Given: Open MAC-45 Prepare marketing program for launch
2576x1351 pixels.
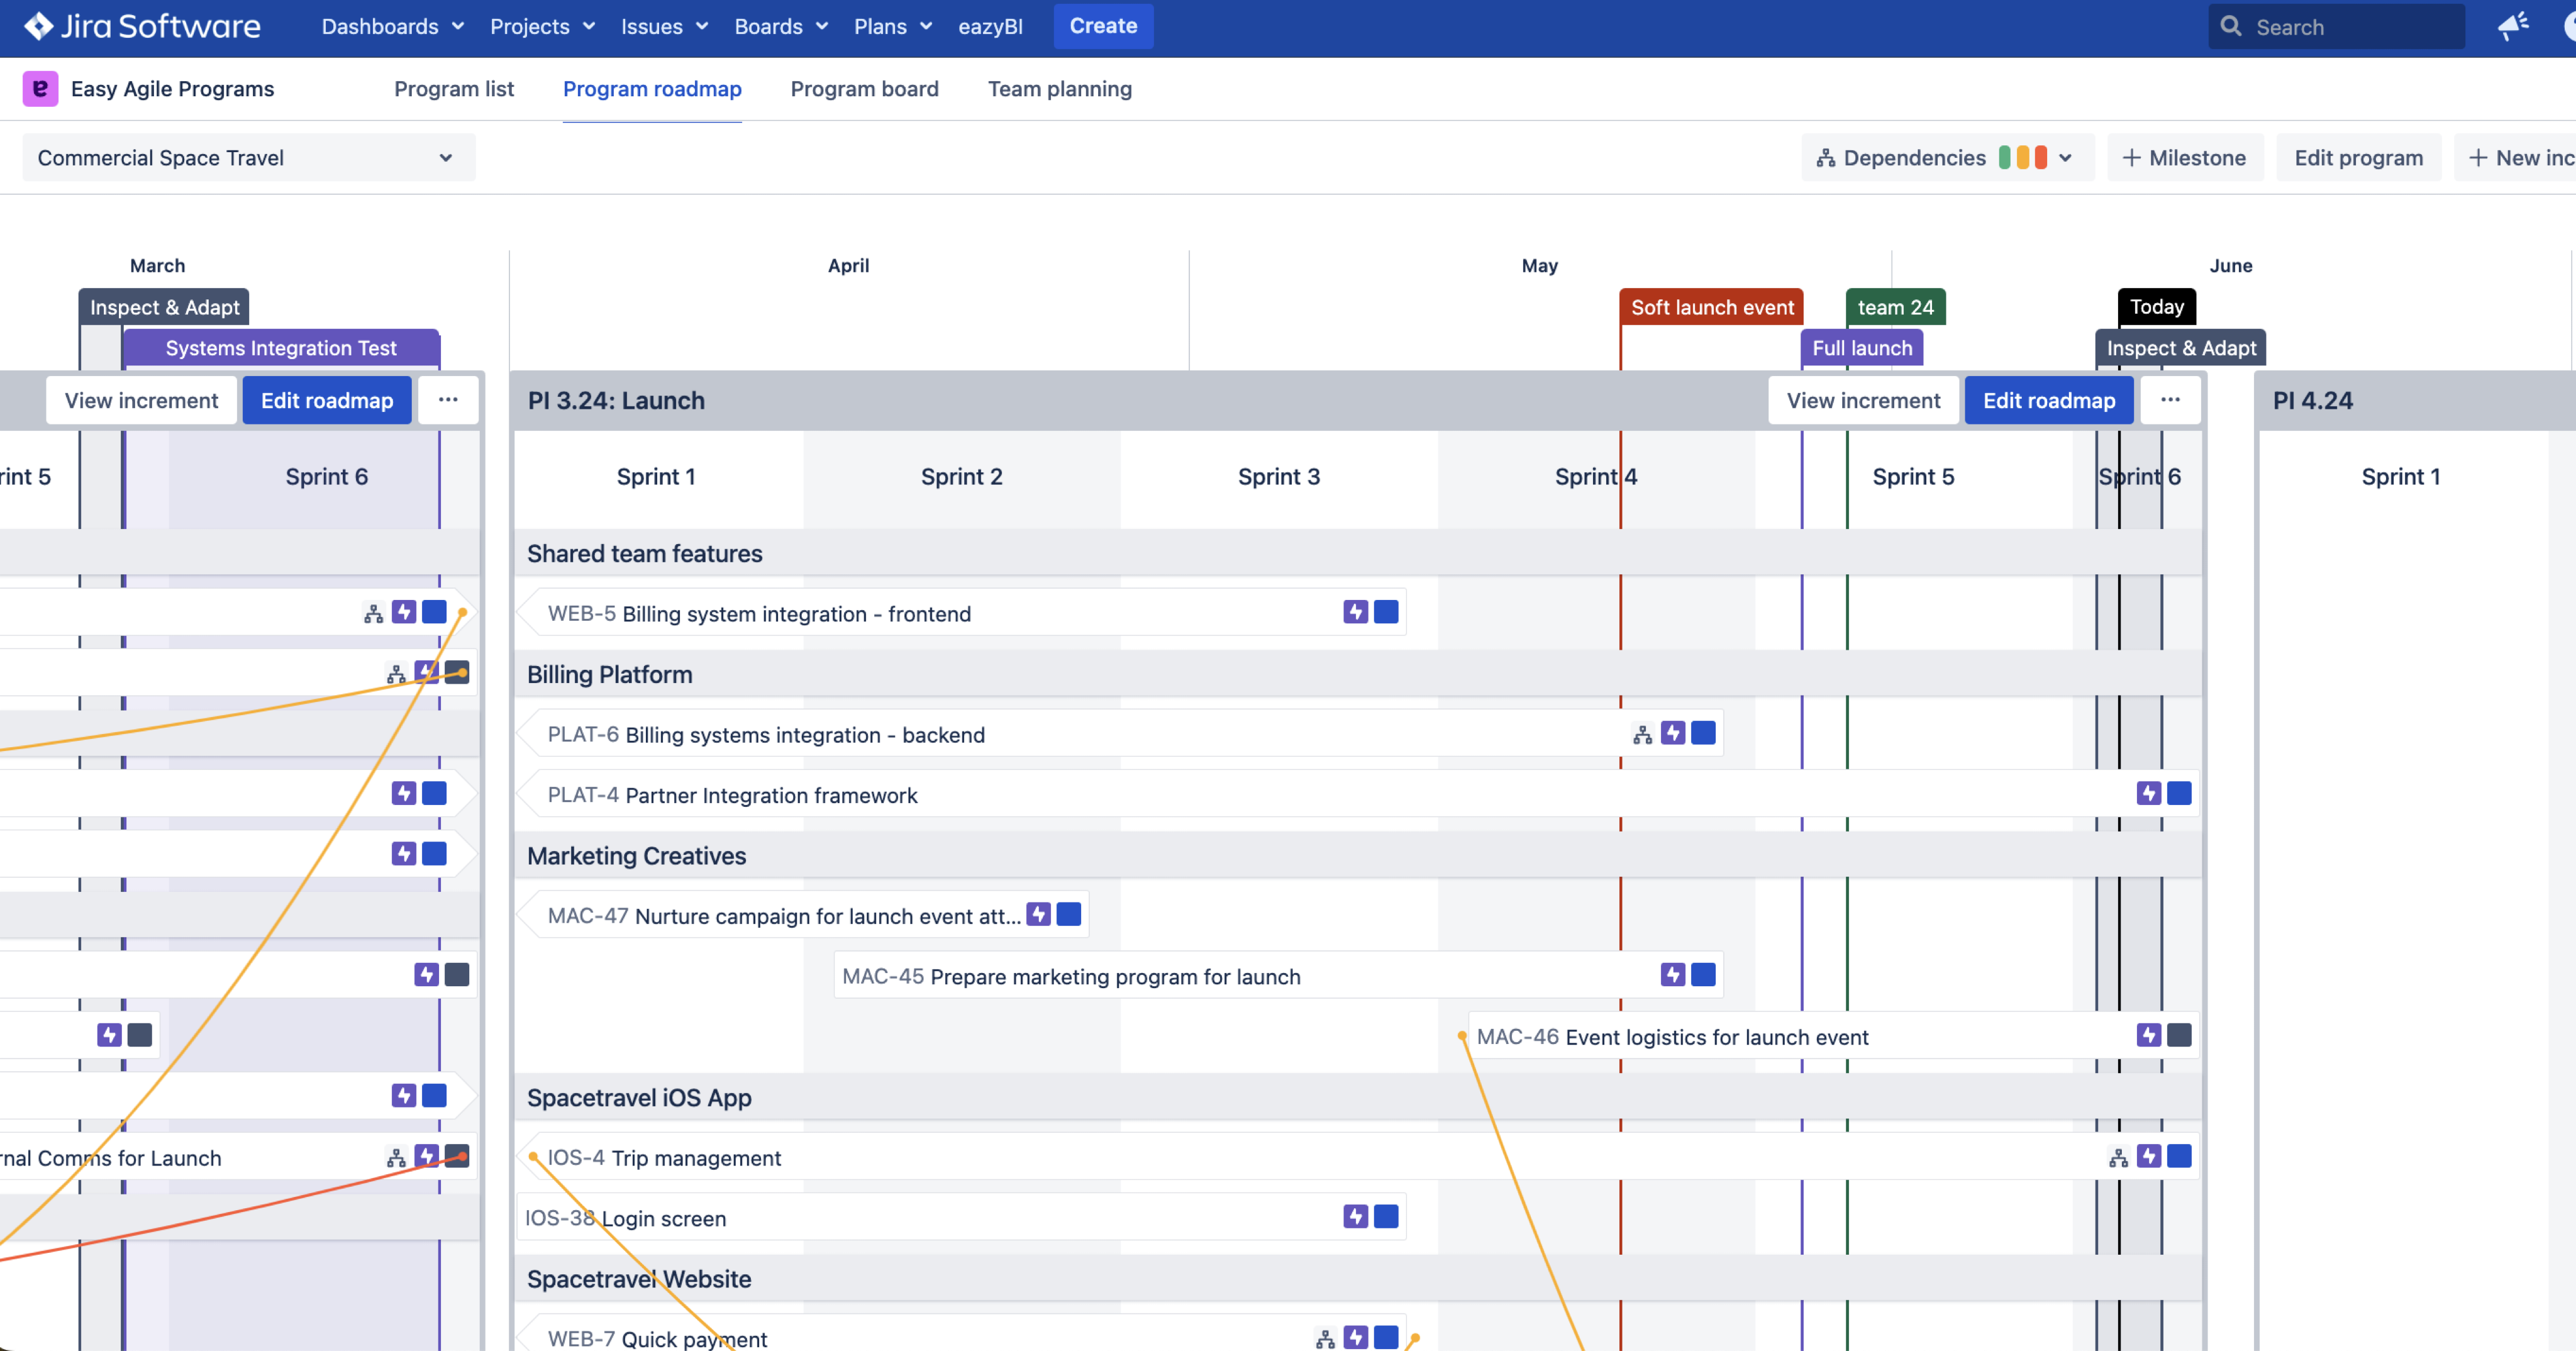Looking at the screenshot, I should click(x=1279, y=976).
